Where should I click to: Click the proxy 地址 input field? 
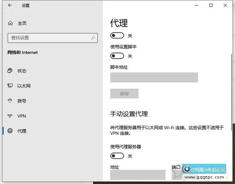[x=138, y=175]
